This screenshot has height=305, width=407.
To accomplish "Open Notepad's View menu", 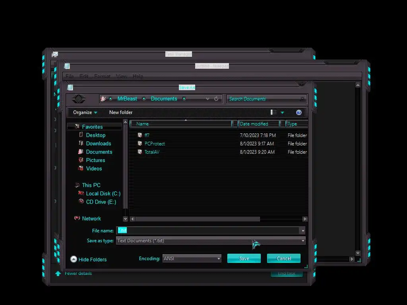I will (122, 76).
